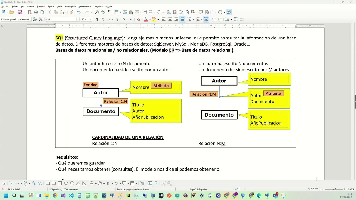
Task: Click the Print icon
Action: point(36,12)
